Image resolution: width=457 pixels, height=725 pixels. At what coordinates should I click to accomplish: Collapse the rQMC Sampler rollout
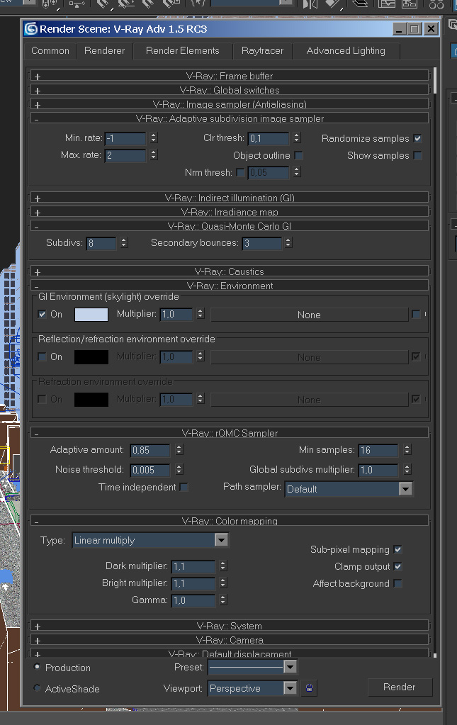(x=230, y=433)
